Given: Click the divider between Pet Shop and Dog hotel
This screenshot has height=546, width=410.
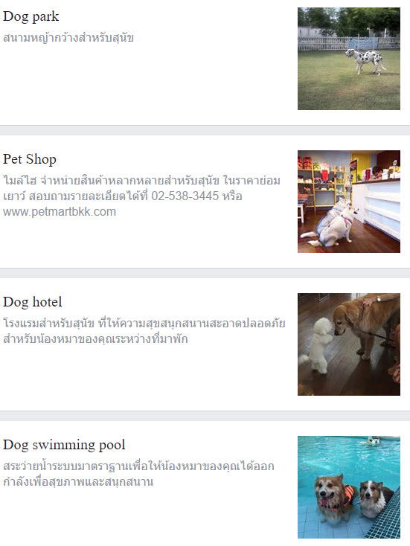Looking at the screenshot, I should (205, 273).
